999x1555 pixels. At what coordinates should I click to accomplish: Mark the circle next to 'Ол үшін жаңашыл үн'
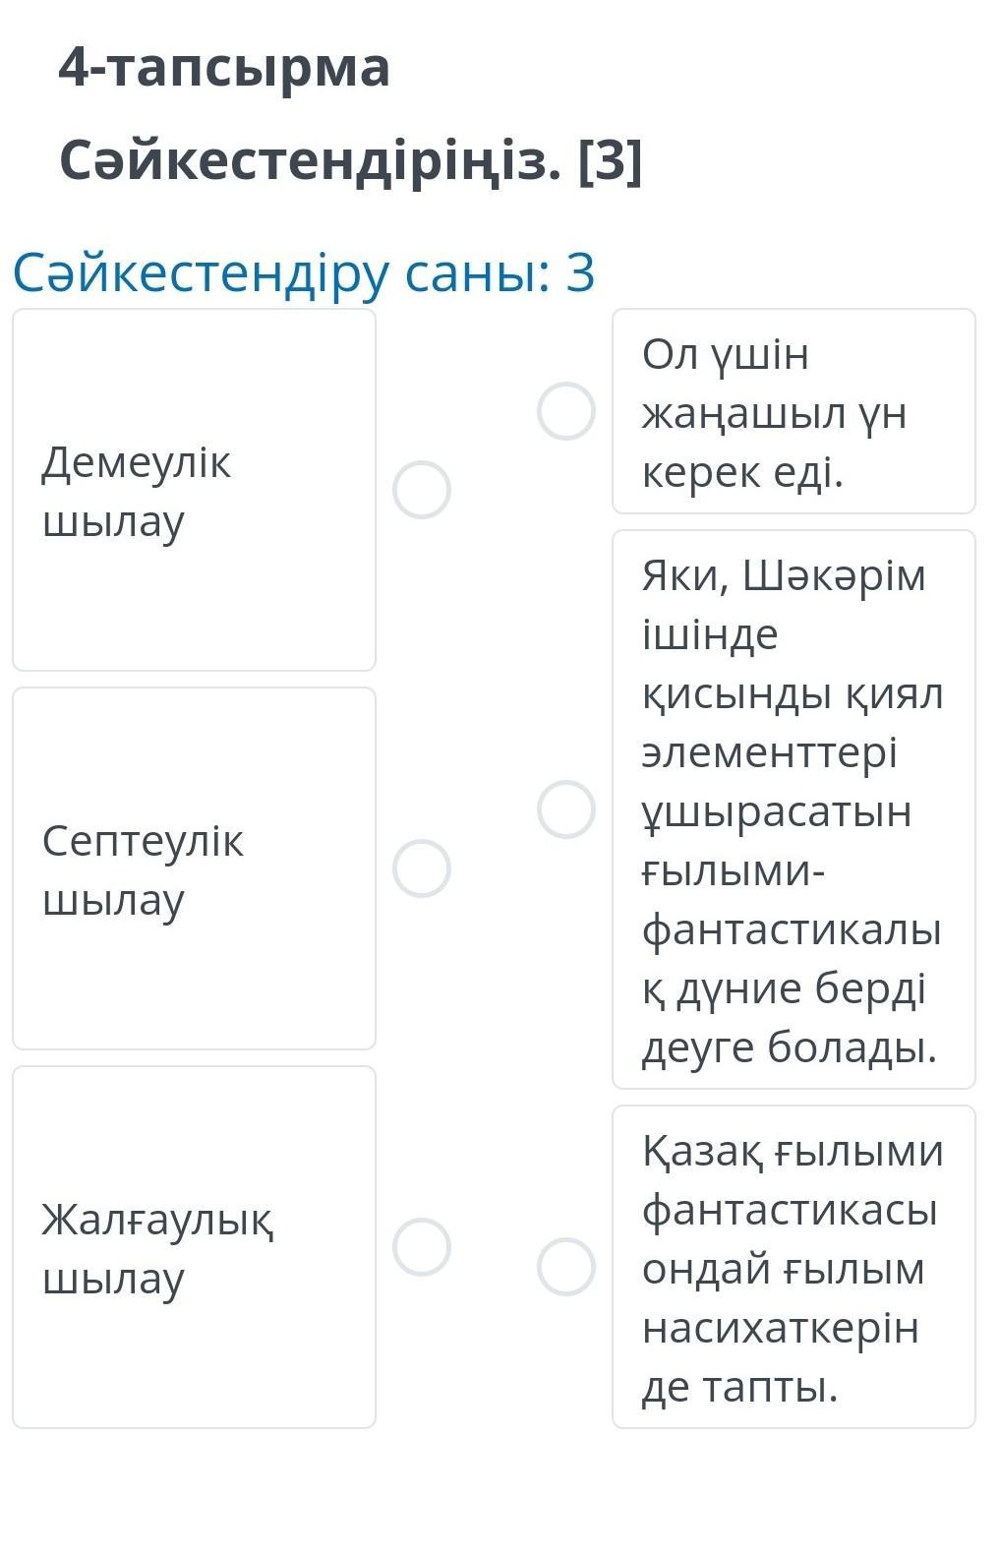[x=566, y=411]
